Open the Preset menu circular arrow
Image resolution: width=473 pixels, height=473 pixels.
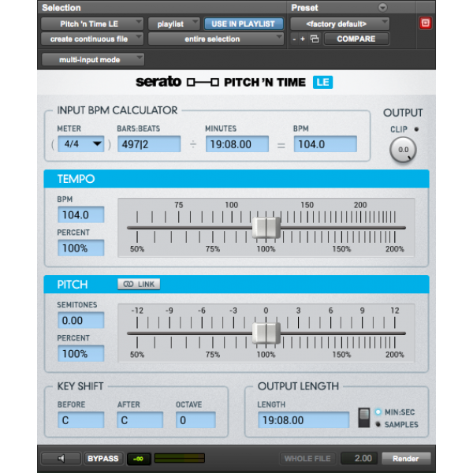point(382,7)
